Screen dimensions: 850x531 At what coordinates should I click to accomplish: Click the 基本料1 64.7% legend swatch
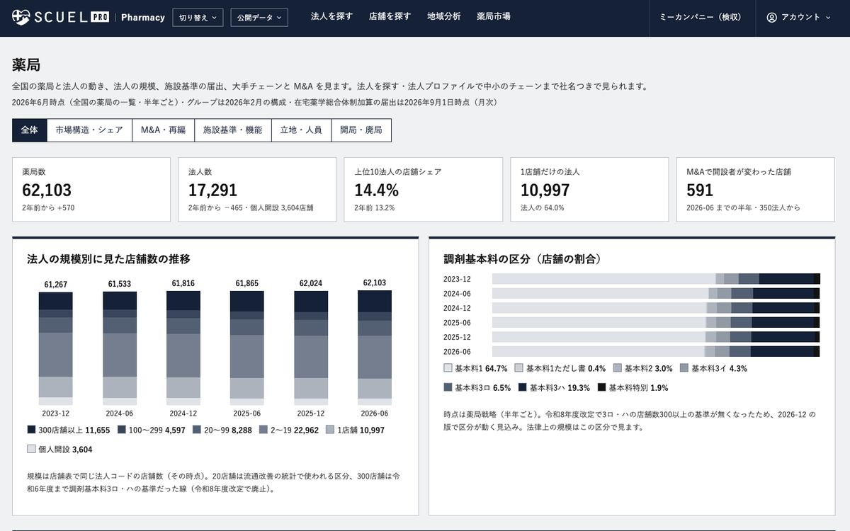[448, 368]
